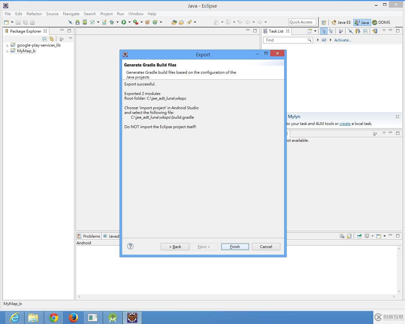Open Android Studio from the taskbar
This screenshot has width=405, height=324.
pyautogui.click(x=113, y=317)
